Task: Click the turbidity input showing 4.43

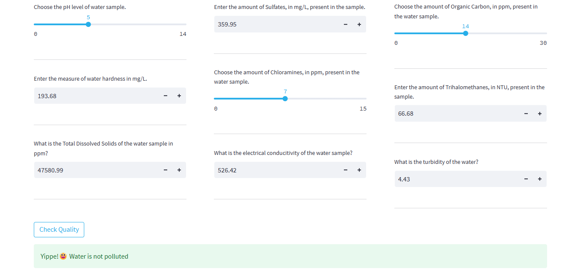Action: 457,179
